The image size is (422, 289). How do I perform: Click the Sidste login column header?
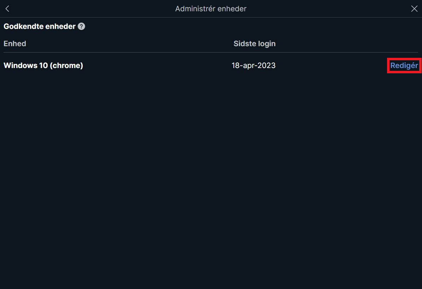coord(254,43)
